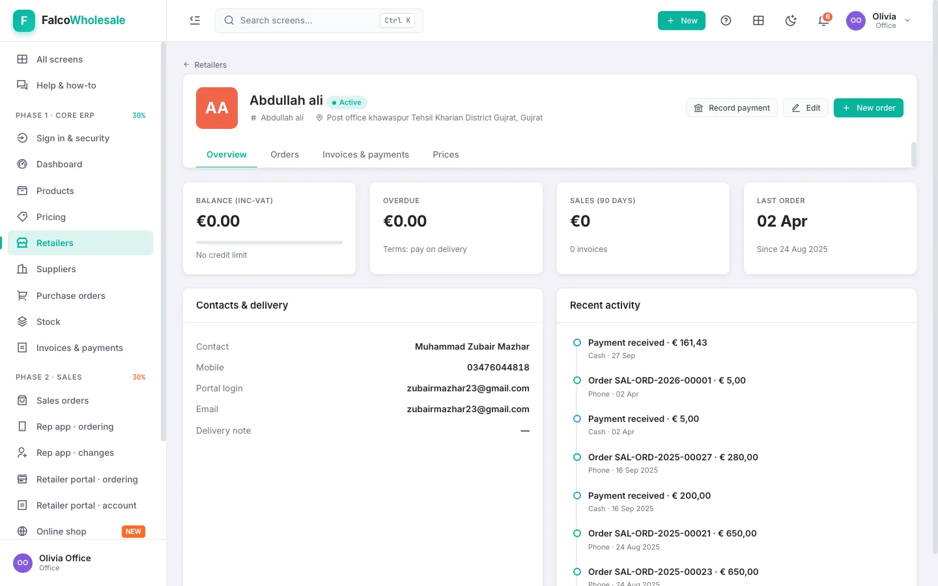Go back via Retailers breadcrumb link
This screenshot has width=938, height=586.
205,64
